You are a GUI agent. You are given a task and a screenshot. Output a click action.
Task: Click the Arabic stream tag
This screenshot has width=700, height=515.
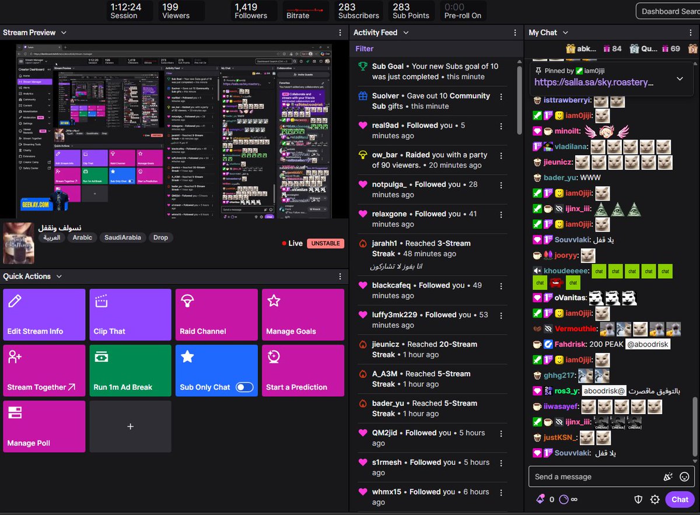click(82, 237)
